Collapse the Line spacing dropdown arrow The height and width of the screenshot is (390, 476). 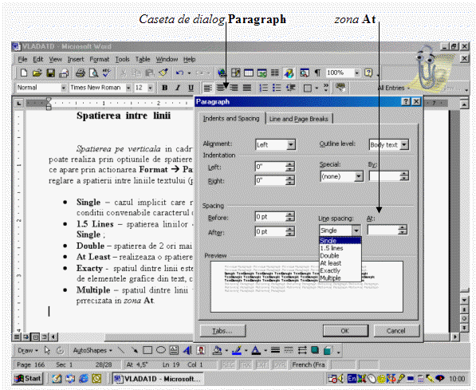356,230
